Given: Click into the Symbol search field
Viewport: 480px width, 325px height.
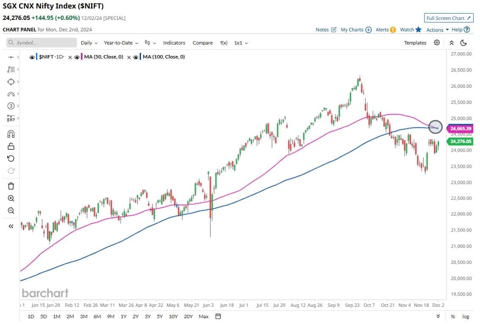Looking at the screenshot, I should click(x=41, y=42).
